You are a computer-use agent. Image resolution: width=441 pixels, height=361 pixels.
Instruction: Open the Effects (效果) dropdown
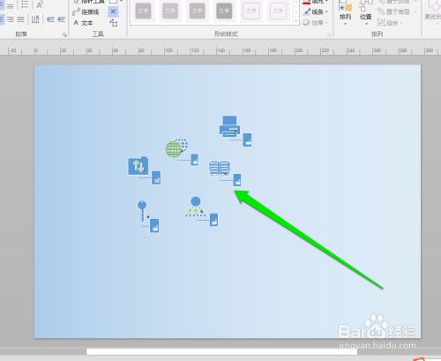tap(315, 22)
